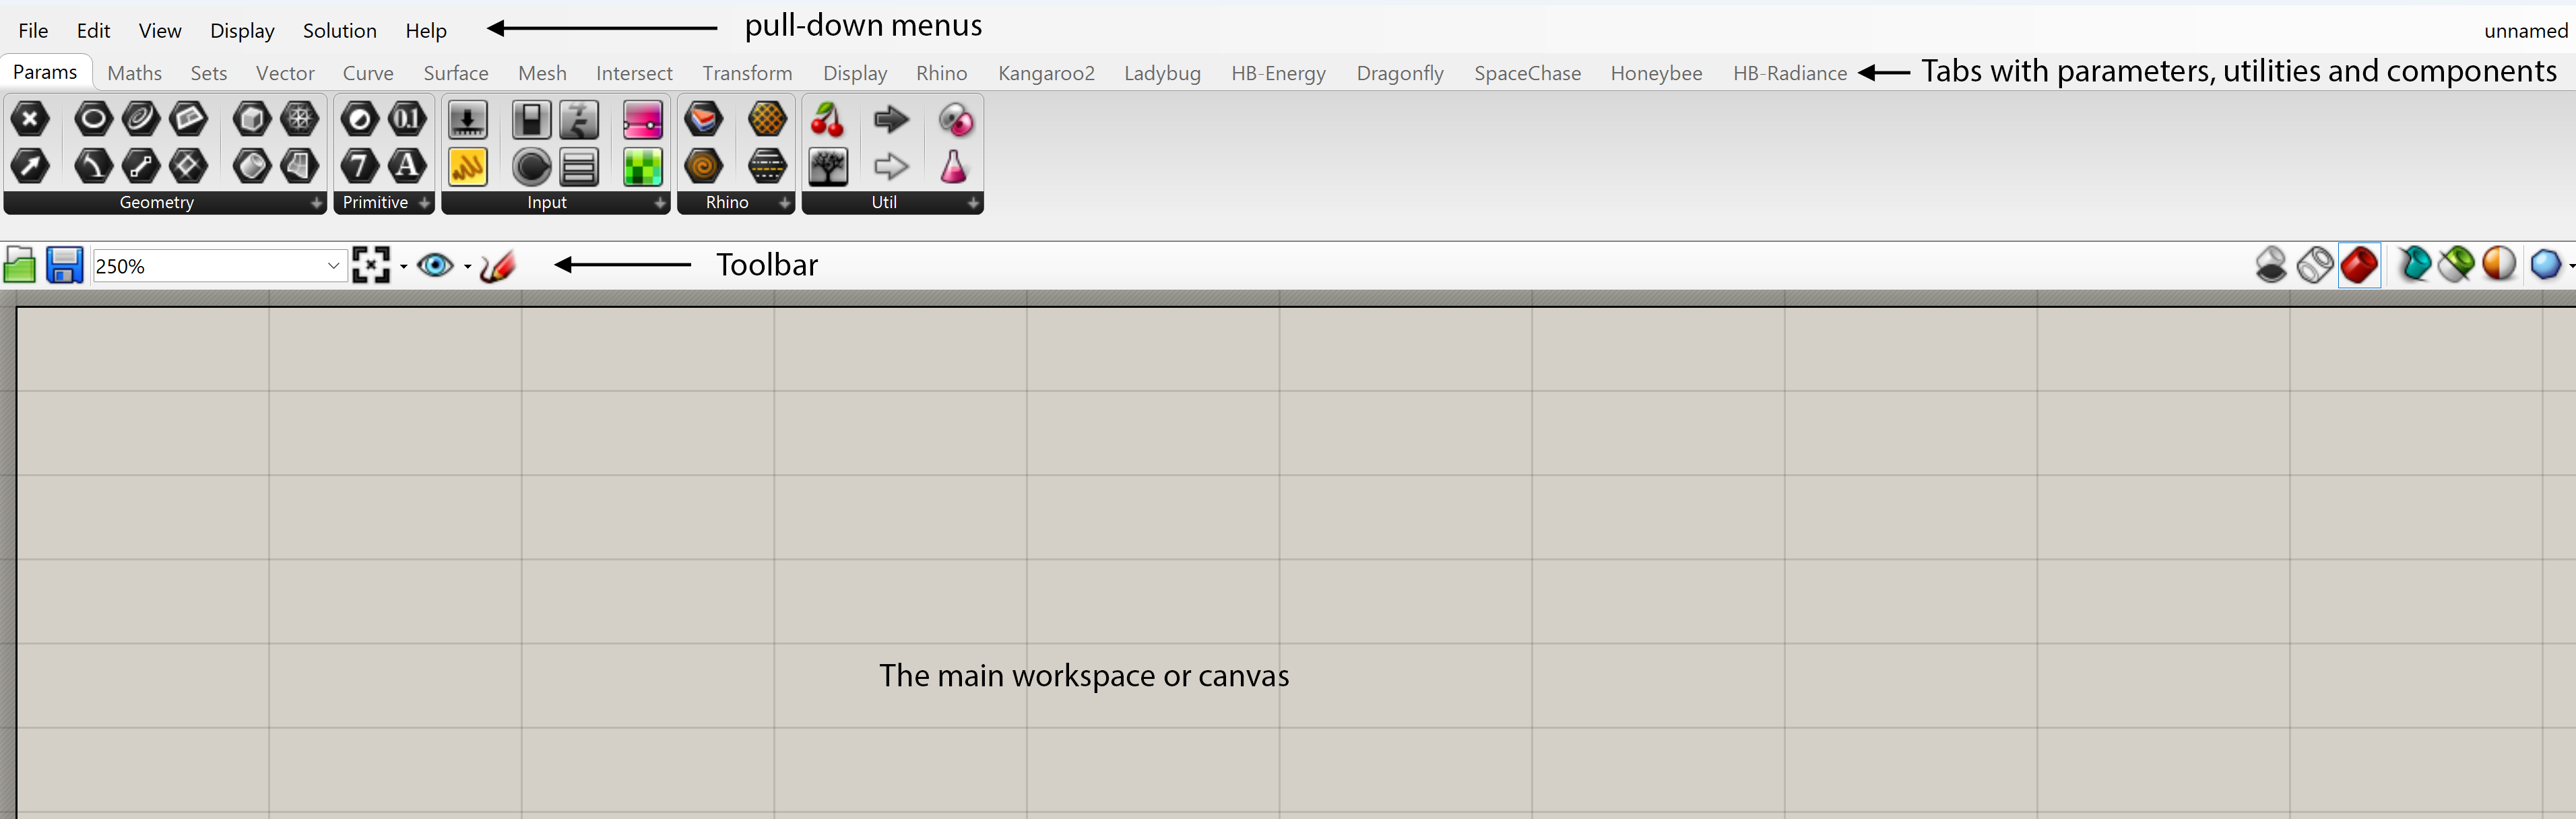This screenshot has height=819, width=2576.
Task: Switch to the Kangaroo2 tab
Action: [1046, 73]
